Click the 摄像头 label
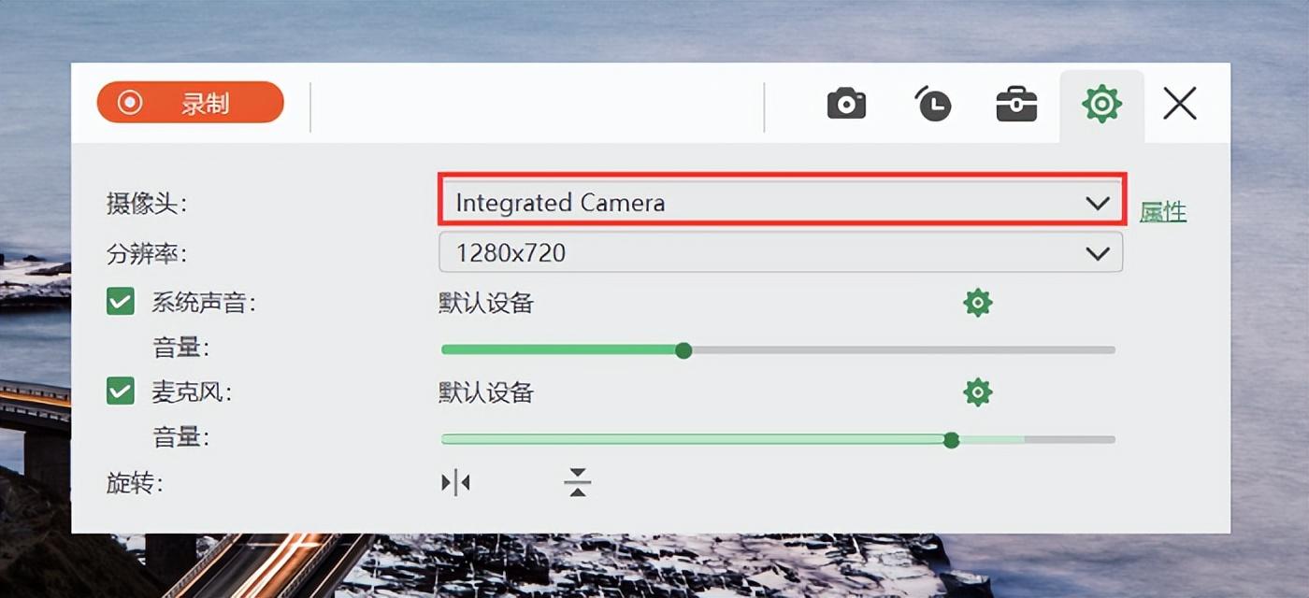 (147, 204)
